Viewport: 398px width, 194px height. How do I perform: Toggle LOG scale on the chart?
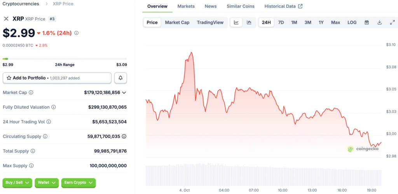352,22
